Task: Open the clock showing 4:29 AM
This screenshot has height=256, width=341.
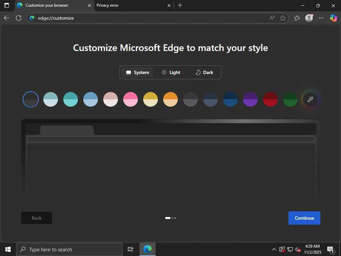Action: pyautogui.click(x=312, y=249)
